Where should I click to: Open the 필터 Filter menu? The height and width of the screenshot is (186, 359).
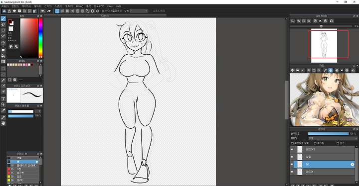click(38, 6)
